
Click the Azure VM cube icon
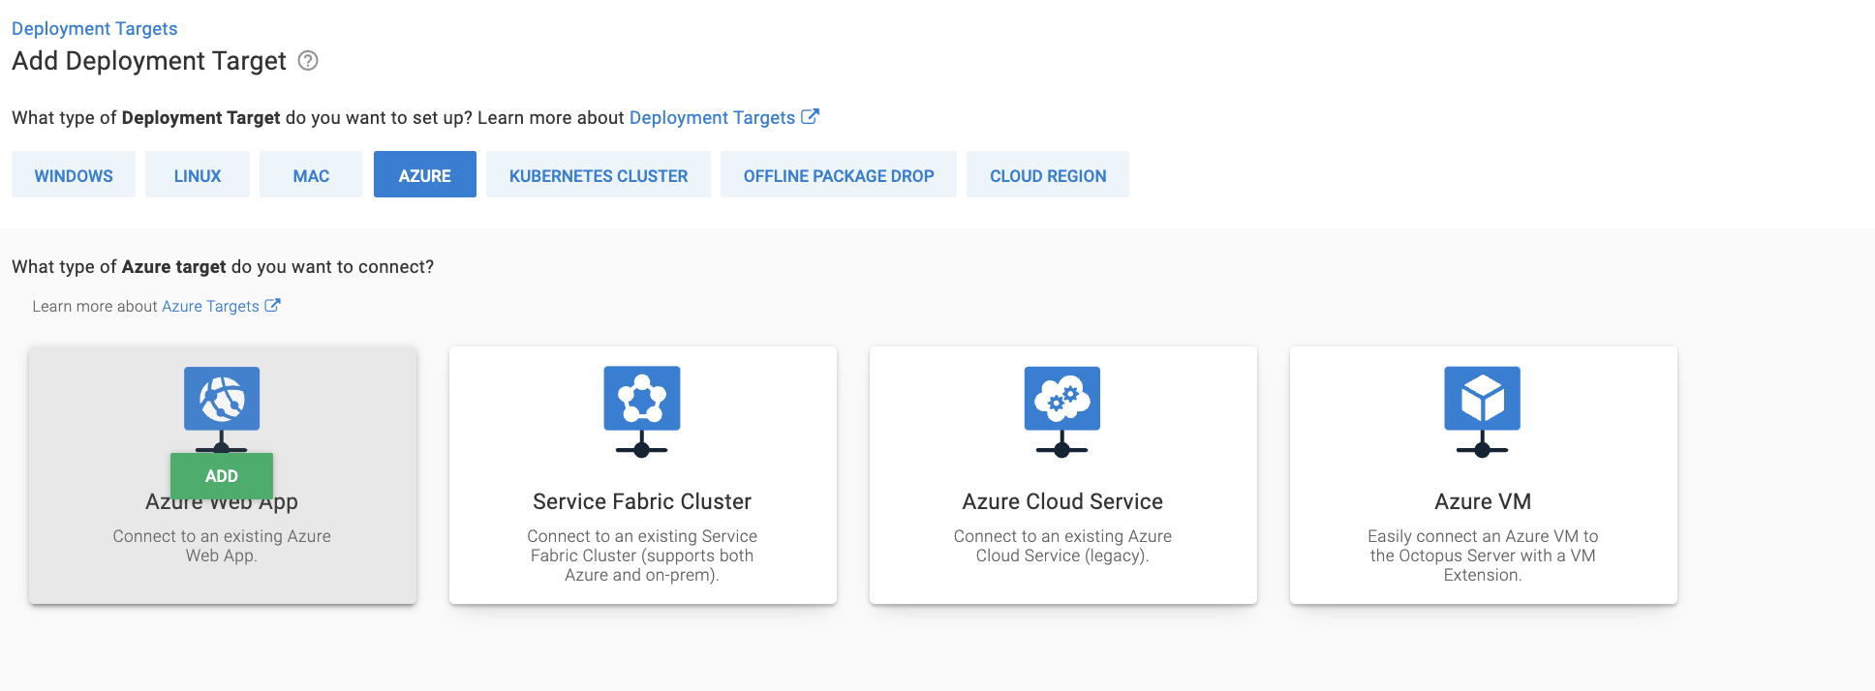1482,399
